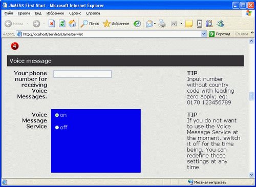This screenshot has width=256, height=187.
Task: Open the Правка menu
Action: pyautogui.click(x=24, y=13)
